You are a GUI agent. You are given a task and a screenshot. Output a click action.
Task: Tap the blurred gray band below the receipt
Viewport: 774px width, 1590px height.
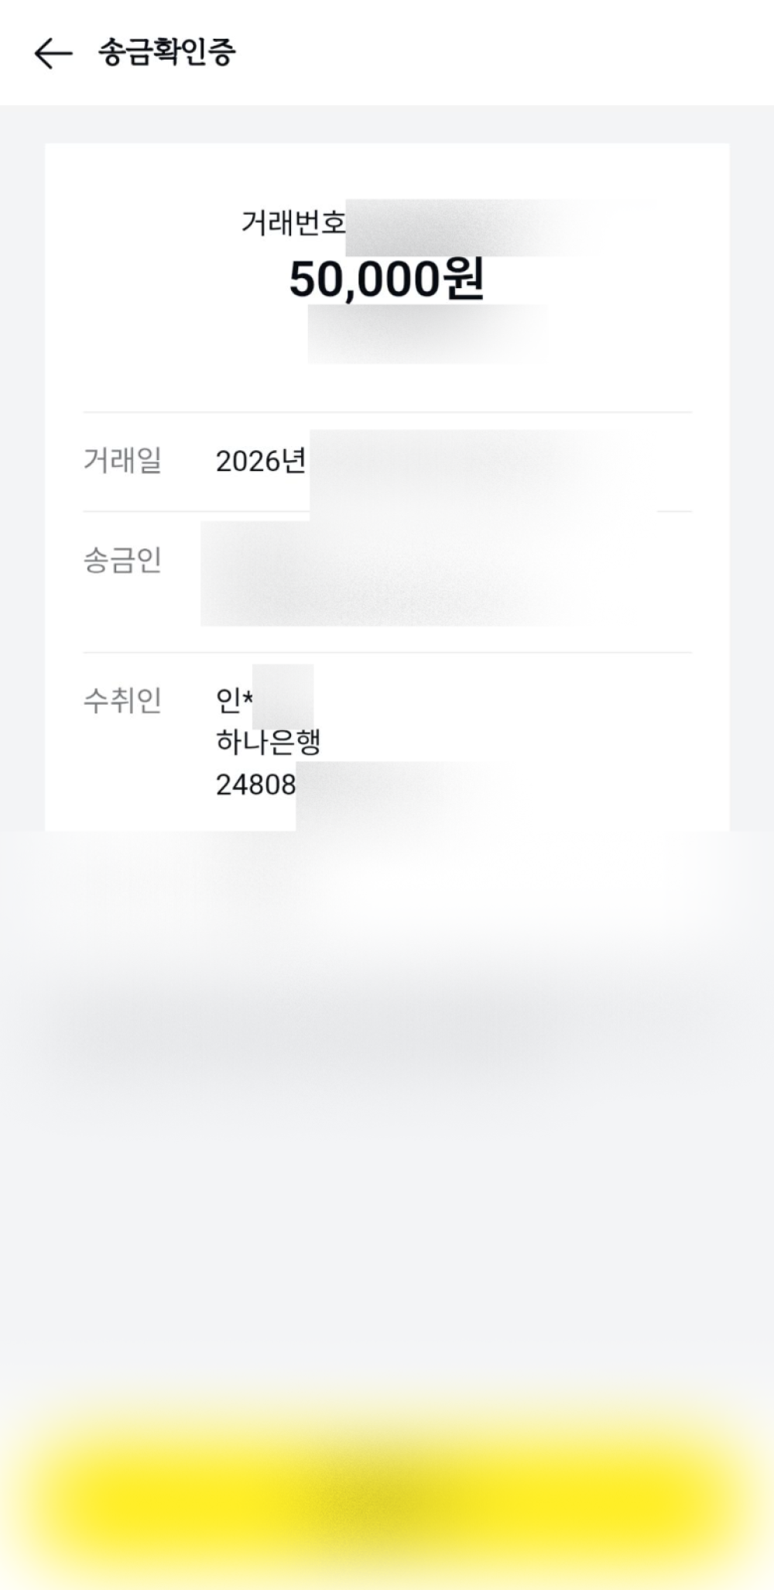(387, 1015)
